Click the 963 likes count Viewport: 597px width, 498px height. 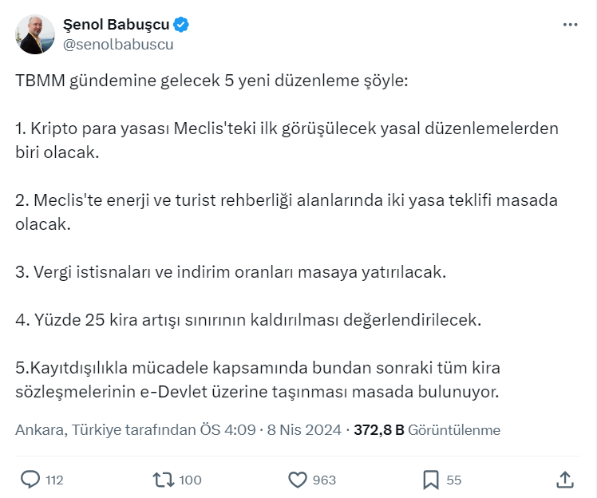pyautogui.click(x=324, y=480)
